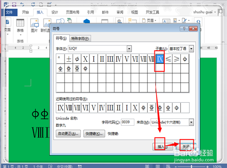Click the Signature Line pen icon
The image size is (227, 168).
click(184, 20)
